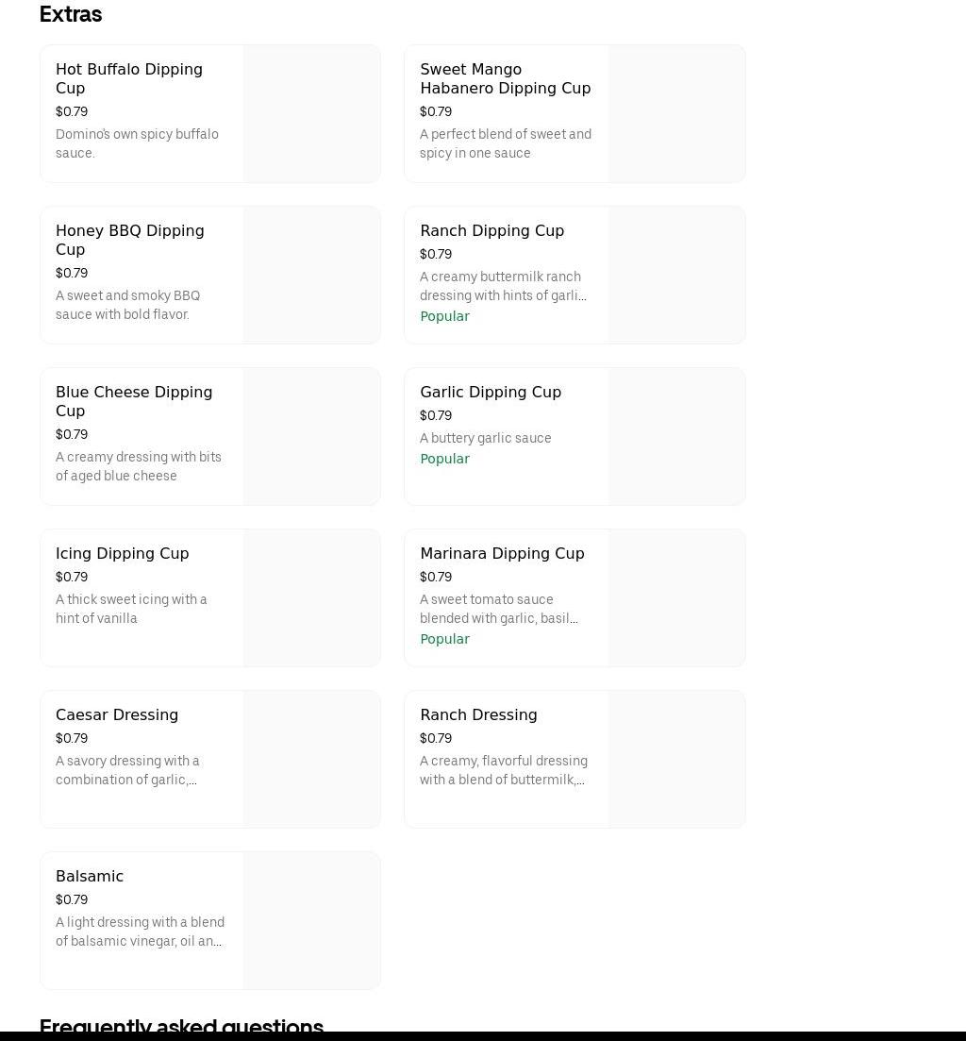Click the Marinara Dipping Cup image placeholder

click(676, 598)
